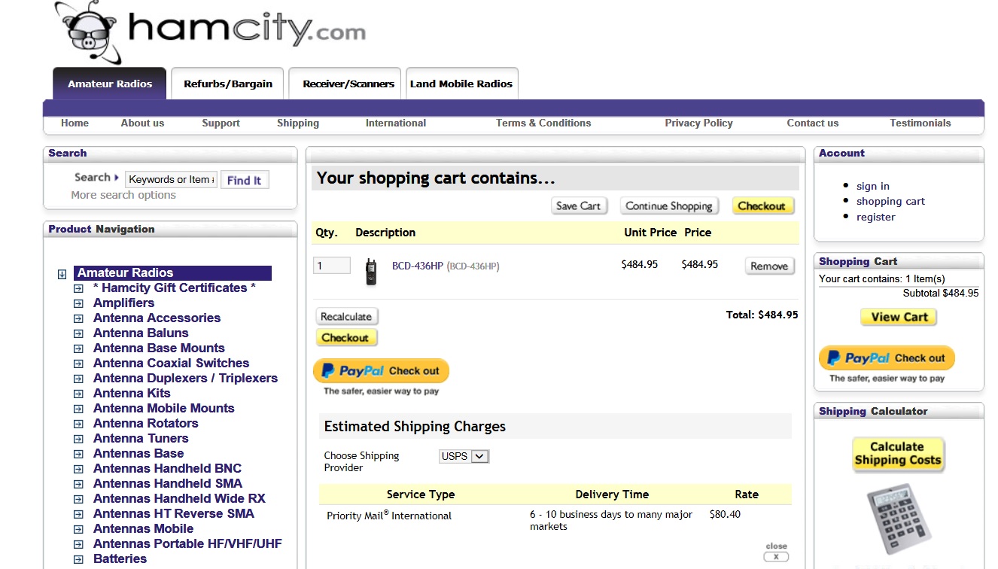Click the Recalculate button
The height and width of the screenshot is (569, 998).
[346, 317]
